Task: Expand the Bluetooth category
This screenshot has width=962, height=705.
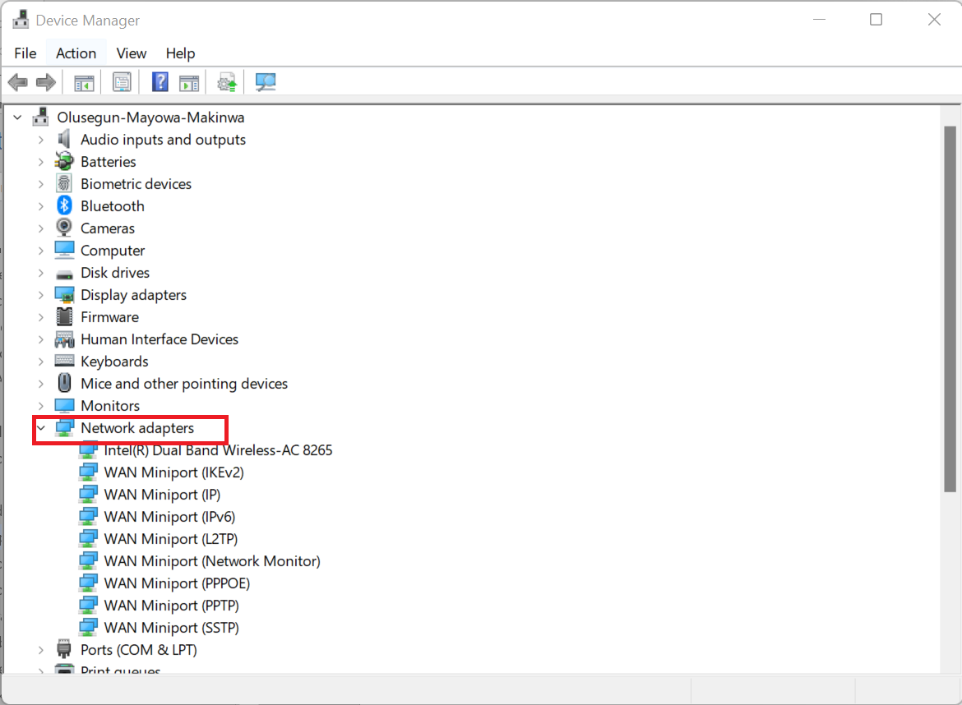Action: point(40,206)
